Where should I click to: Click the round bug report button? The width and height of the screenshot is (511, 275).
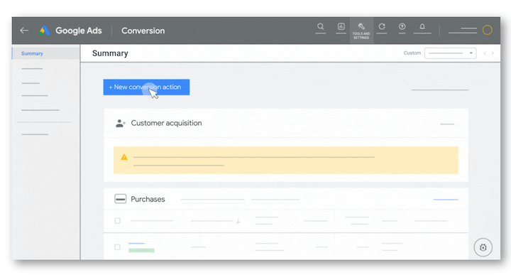tap(483, 247)
